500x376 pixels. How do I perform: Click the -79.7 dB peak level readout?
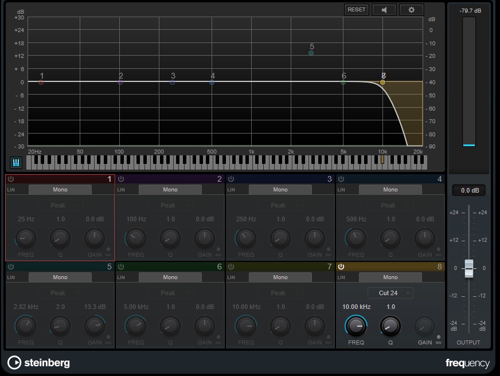(470, 10)
